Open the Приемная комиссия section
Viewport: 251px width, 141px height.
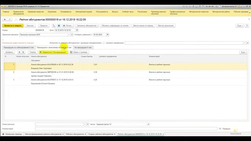click(x=36, y=12)
